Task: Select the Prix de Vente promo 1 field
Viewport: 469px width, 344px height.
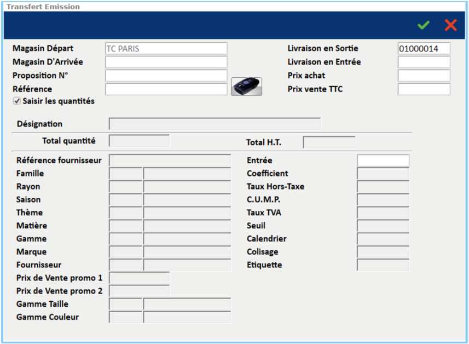Action: coord(139,278)
